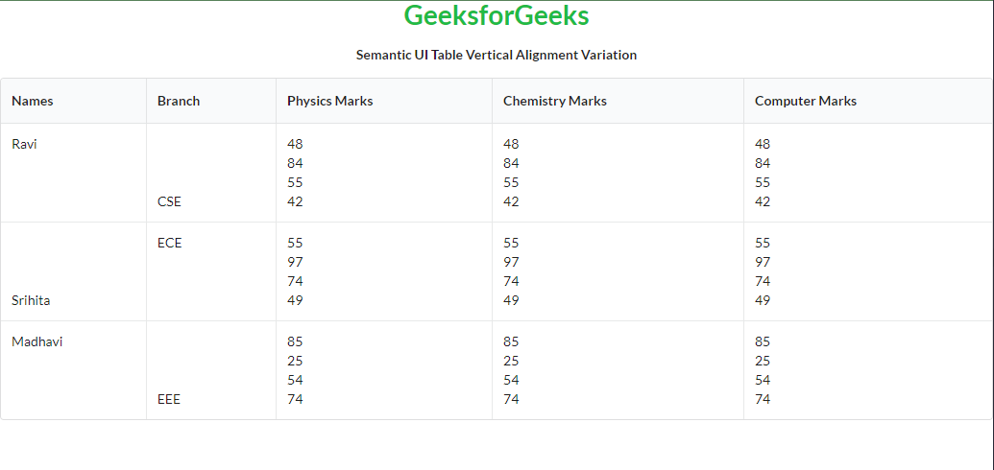Click the Chemistry Marks column header
Viewport: 994px width, 470px height.
554,101
